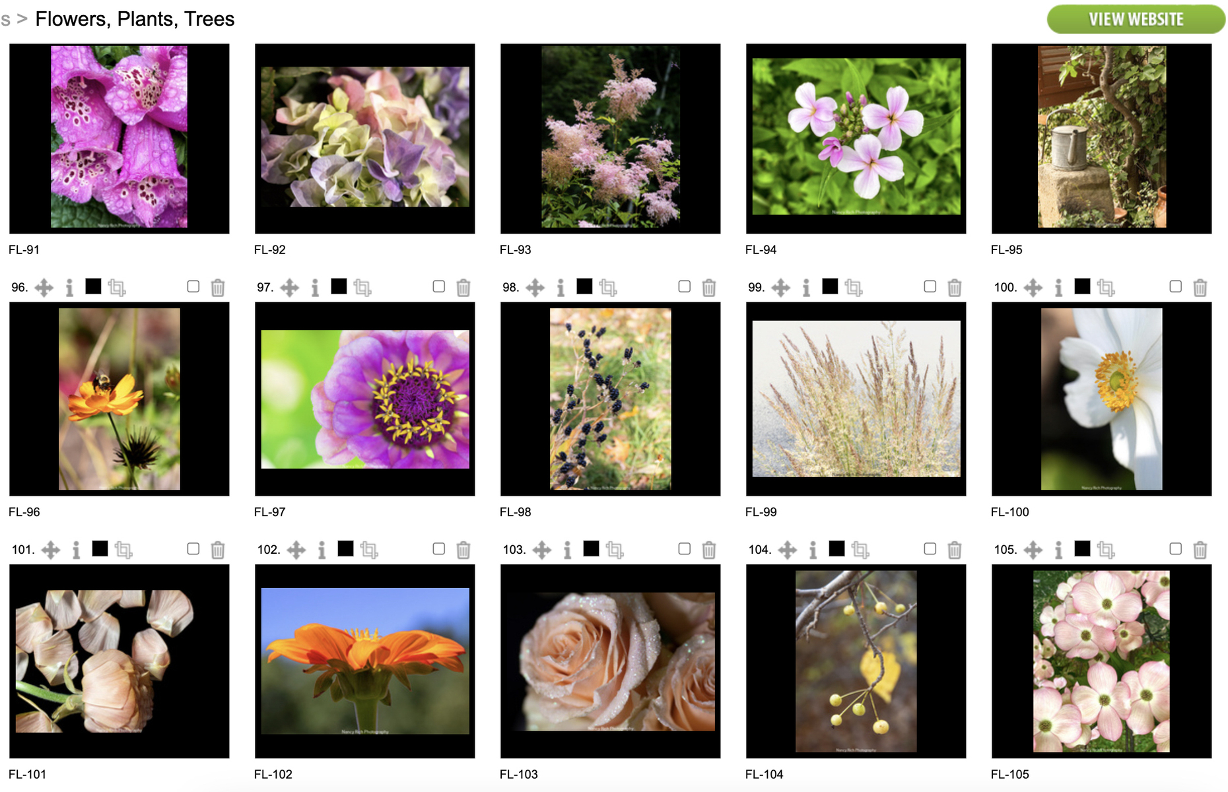Click the crop icon for image 104
The image size is (1228, 792).
[x=860, y=550]
